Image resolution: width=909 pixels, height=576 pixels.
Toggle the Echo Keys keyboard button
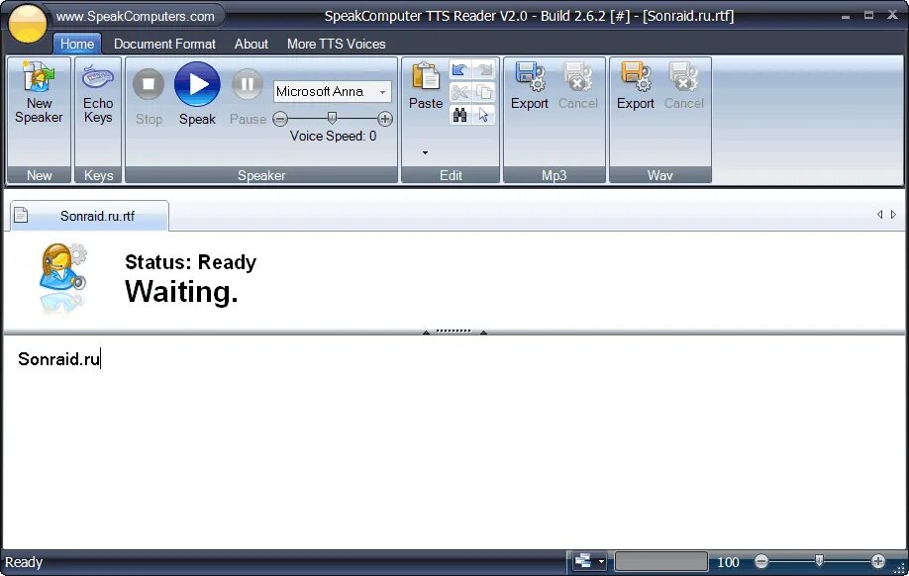point(98,93)
